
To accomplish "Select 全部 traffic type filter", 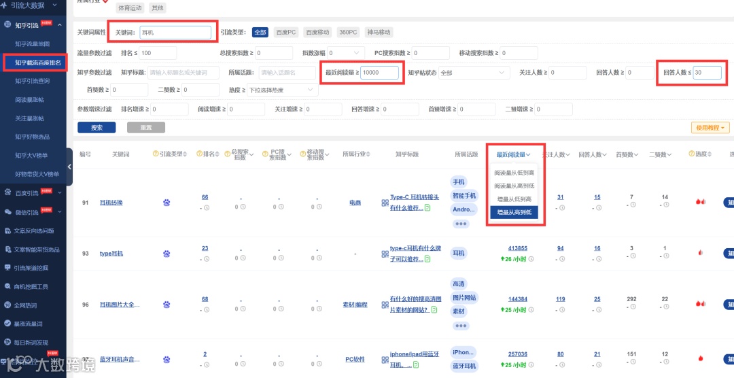I will [x=260, y=33].
